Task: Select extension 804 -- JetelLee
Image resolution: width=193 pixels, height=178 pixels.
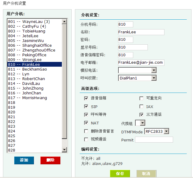Action: tap(34, 36)
